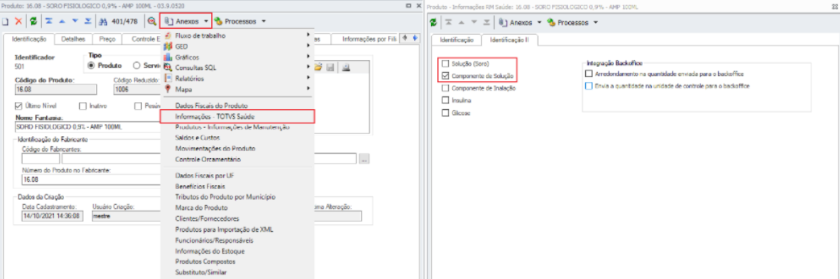Go to next record in RM Saúde window
This screenshot has height=279, width=840.
tap(474, 23)
